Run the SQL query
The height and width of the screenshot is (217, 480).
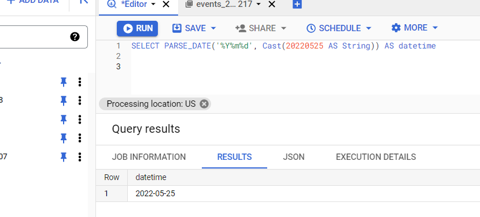[x=137, y=28]
